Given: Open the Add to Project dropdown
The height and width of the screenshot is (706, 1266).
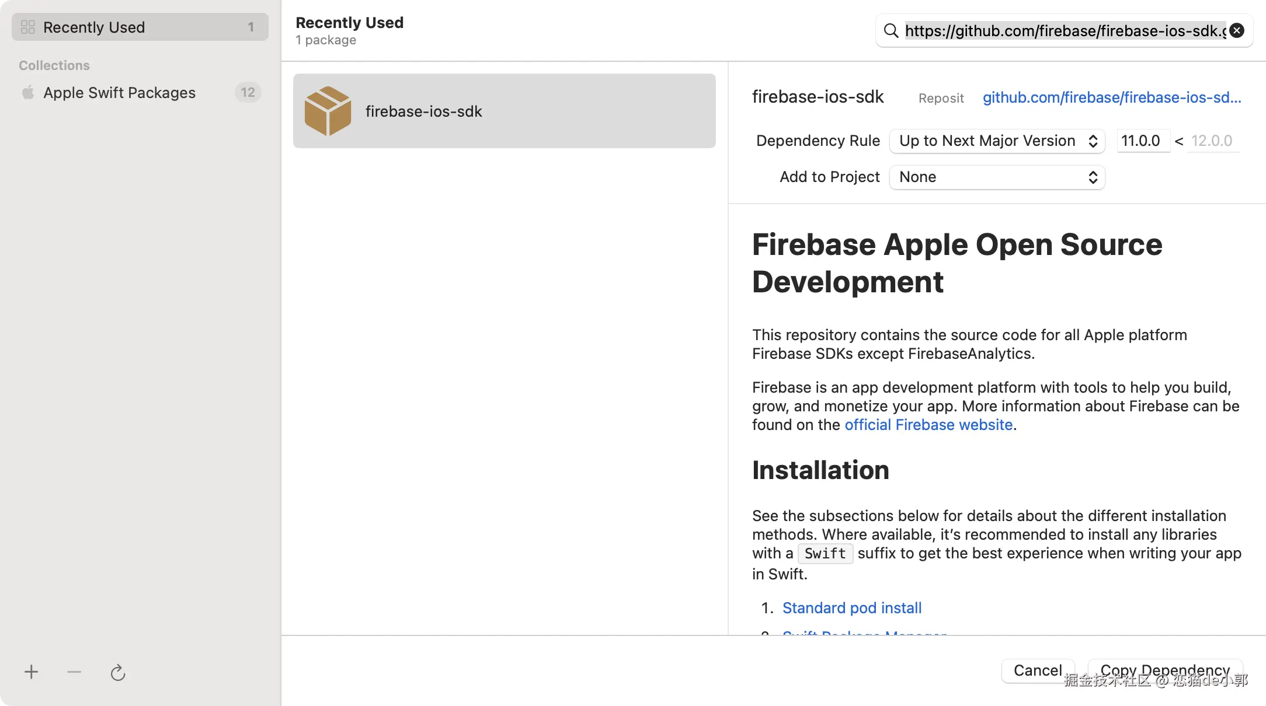Looking at the screenshot, I should 997,177.
